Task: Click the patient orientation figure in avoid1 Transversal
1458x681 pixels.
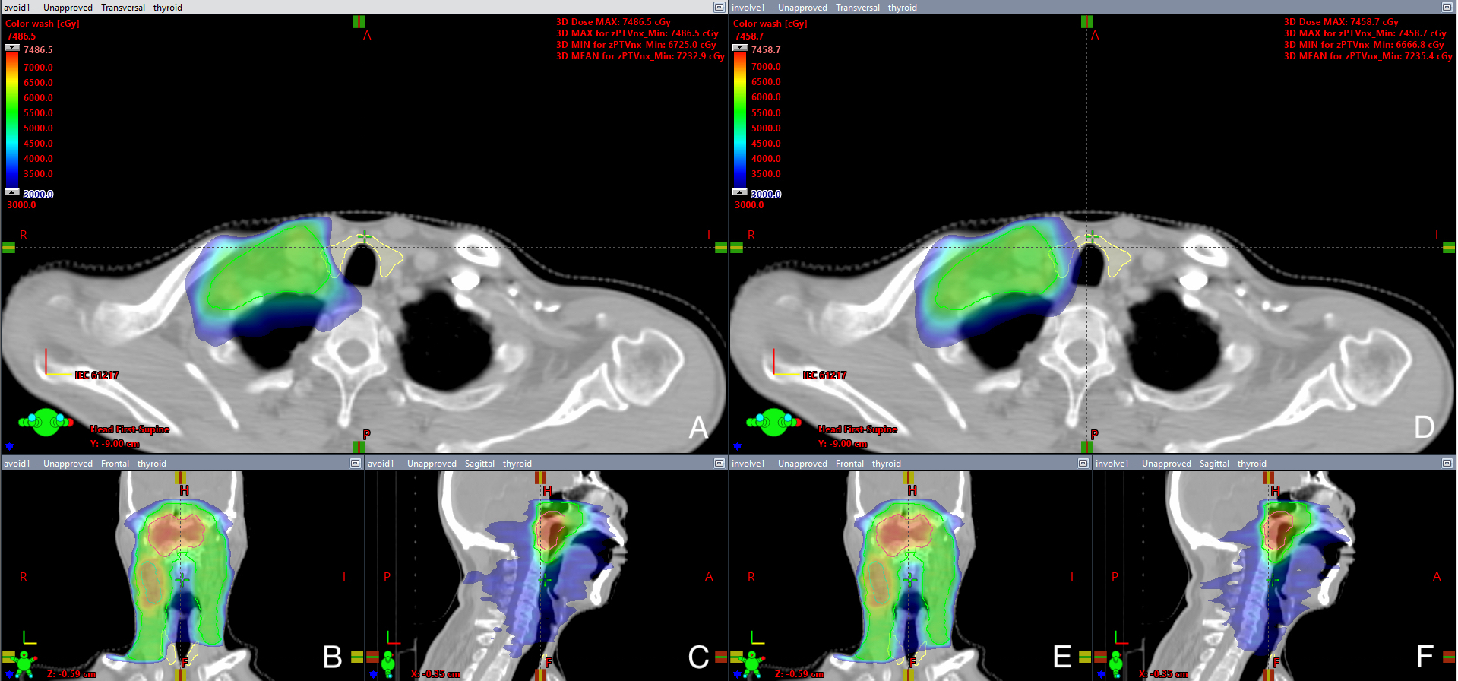Action: tap(46, 422)
